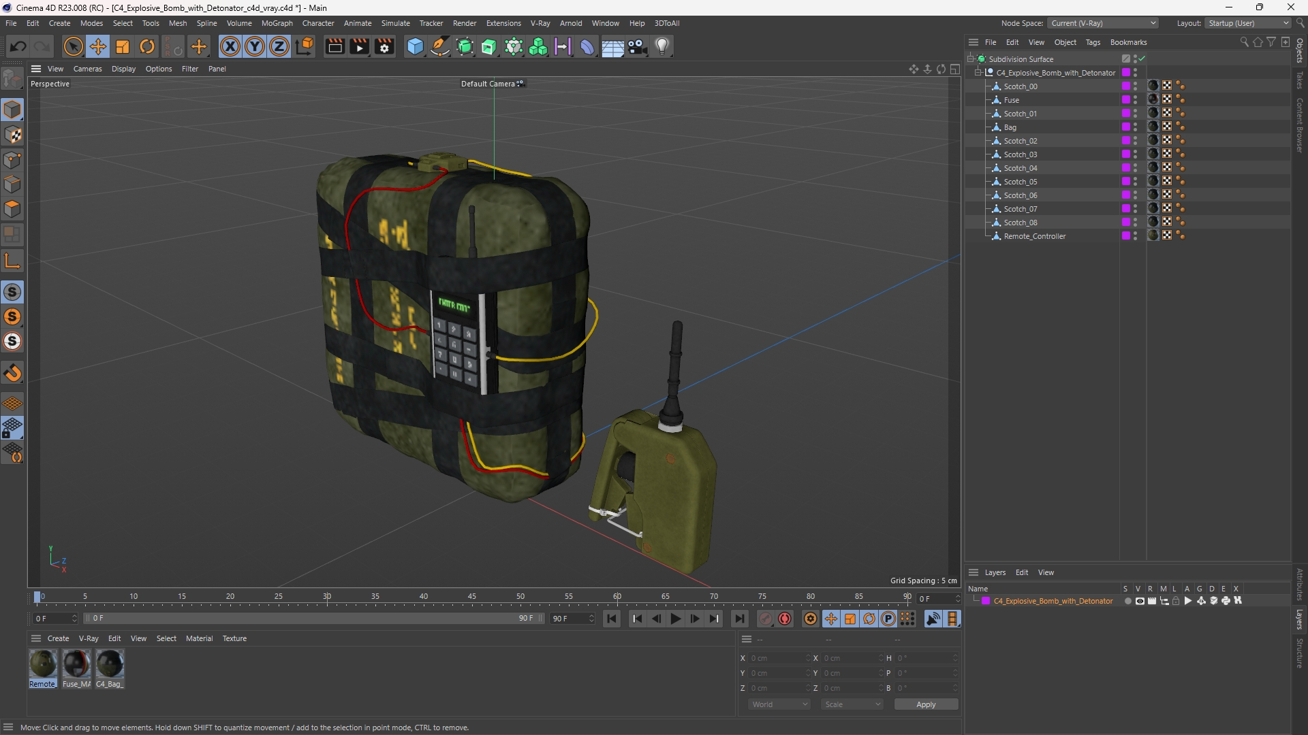The width and height of the screenshot is (1308, 735).
Task: Add a Cube primitive object
Action: point(415,46)
